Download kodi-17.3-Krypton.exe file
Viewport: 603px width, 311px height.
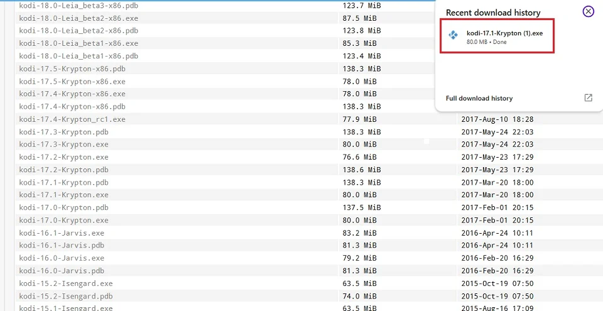(64, 145)
